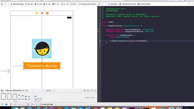Viewport: 194px width, 109px height.
Task: Open the related items menu in left editor
Action: pos(2,4)
